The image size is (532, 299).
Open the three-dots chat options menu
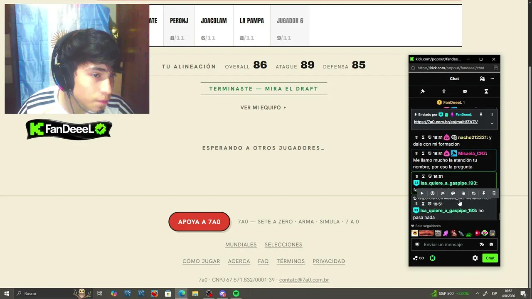point(493,78)
